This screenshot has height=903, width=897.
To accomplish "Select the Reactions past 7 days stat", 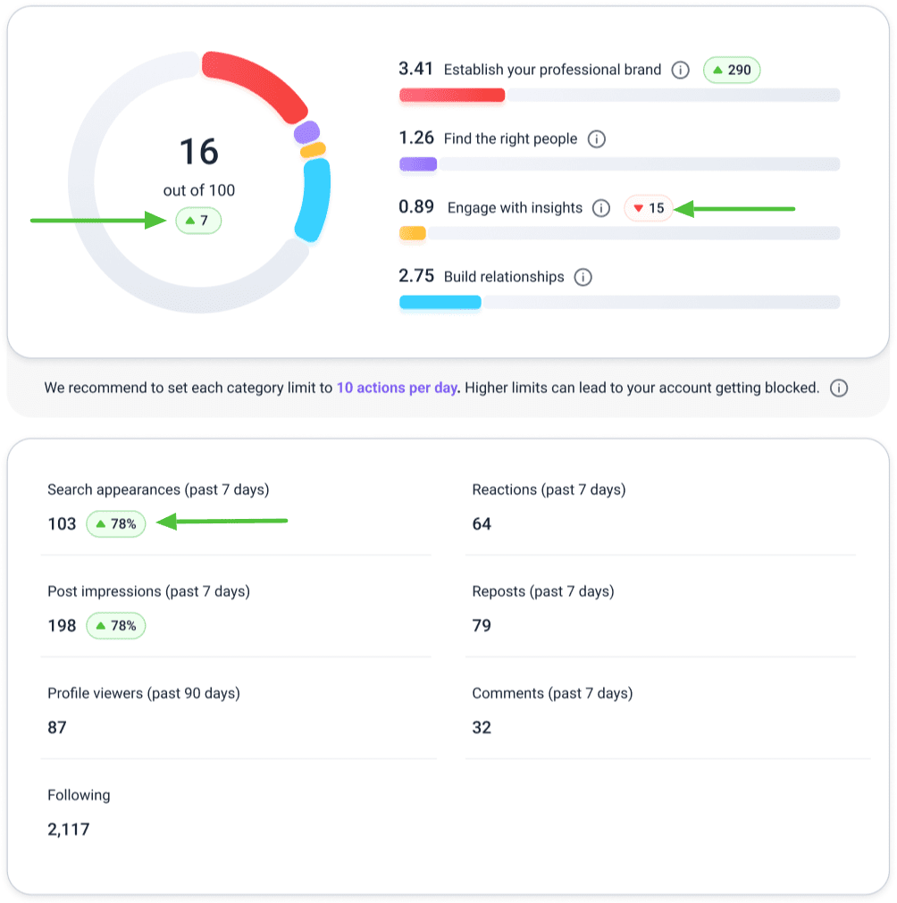I will pos(548,506).
